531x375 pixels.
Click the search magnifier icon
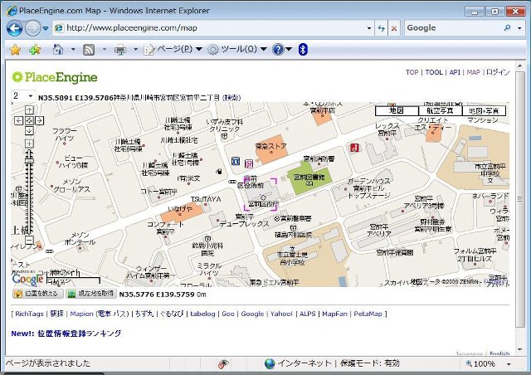507,28
